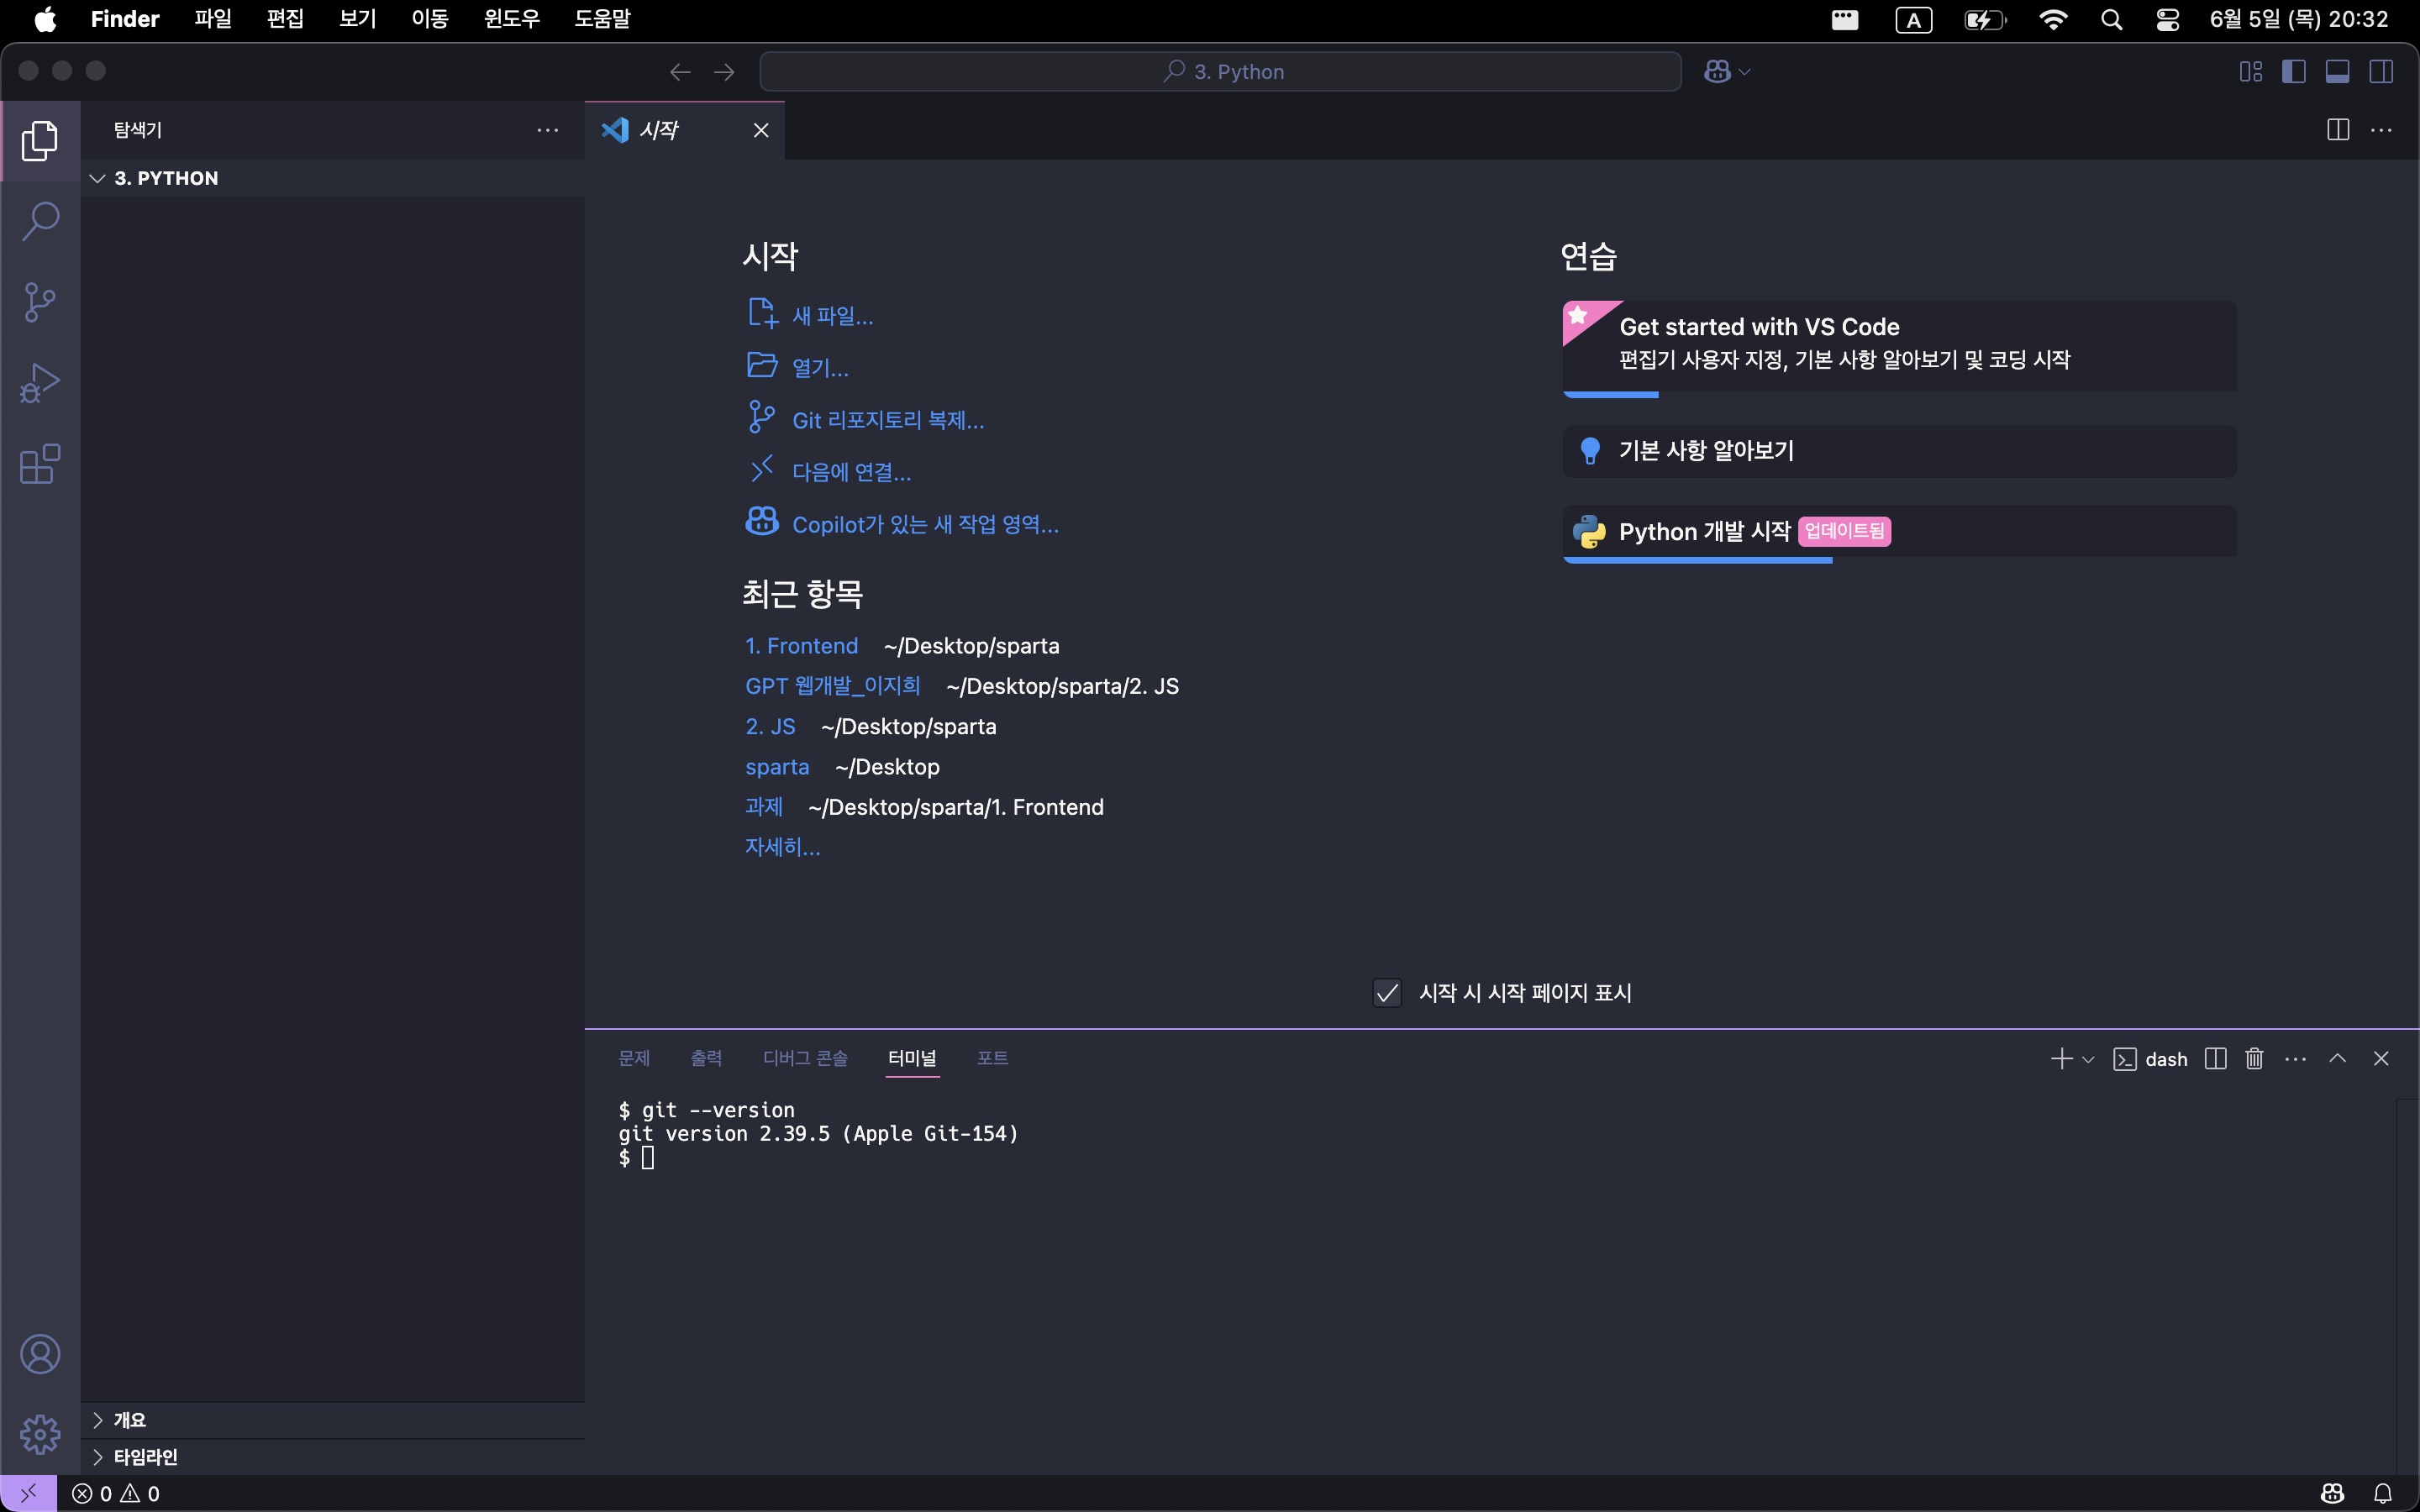Switch to the 포트 panel tab
This screenshot has width=2420, height=1512.
(992, 1058)
